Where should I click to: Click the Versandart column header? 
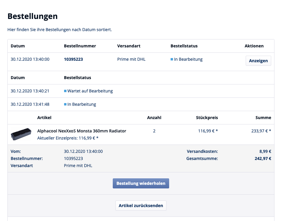[129, 46]
